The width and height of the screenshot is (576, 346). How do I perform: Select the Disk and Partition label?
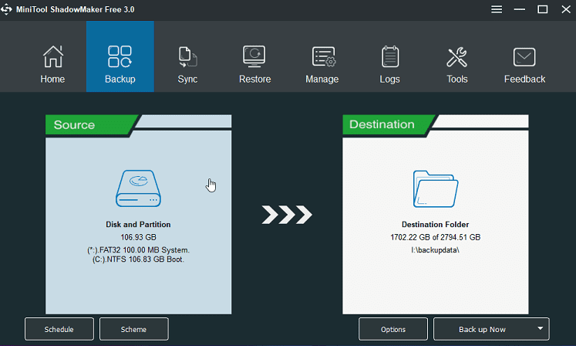(x=138, y=225)
